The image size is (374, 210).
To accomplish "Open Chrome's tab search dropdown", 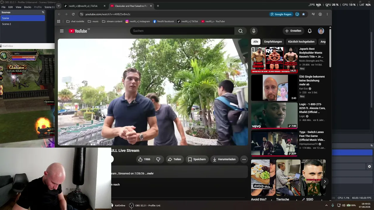I will [x=58, y=6].
